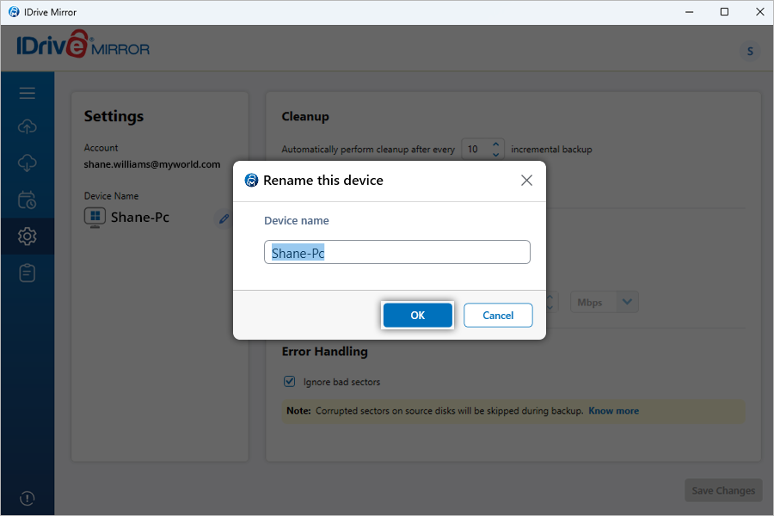
Task: Toggle the Ignore bad sectors checkbox
Action: click(x=290, y=382)
